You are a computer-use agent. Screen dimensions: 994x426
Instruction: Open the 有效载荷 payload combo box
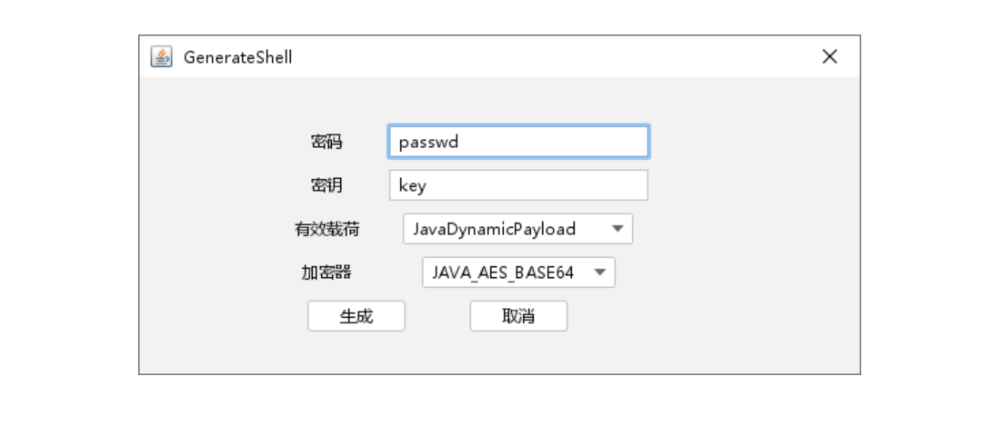(x=517, y=229)
